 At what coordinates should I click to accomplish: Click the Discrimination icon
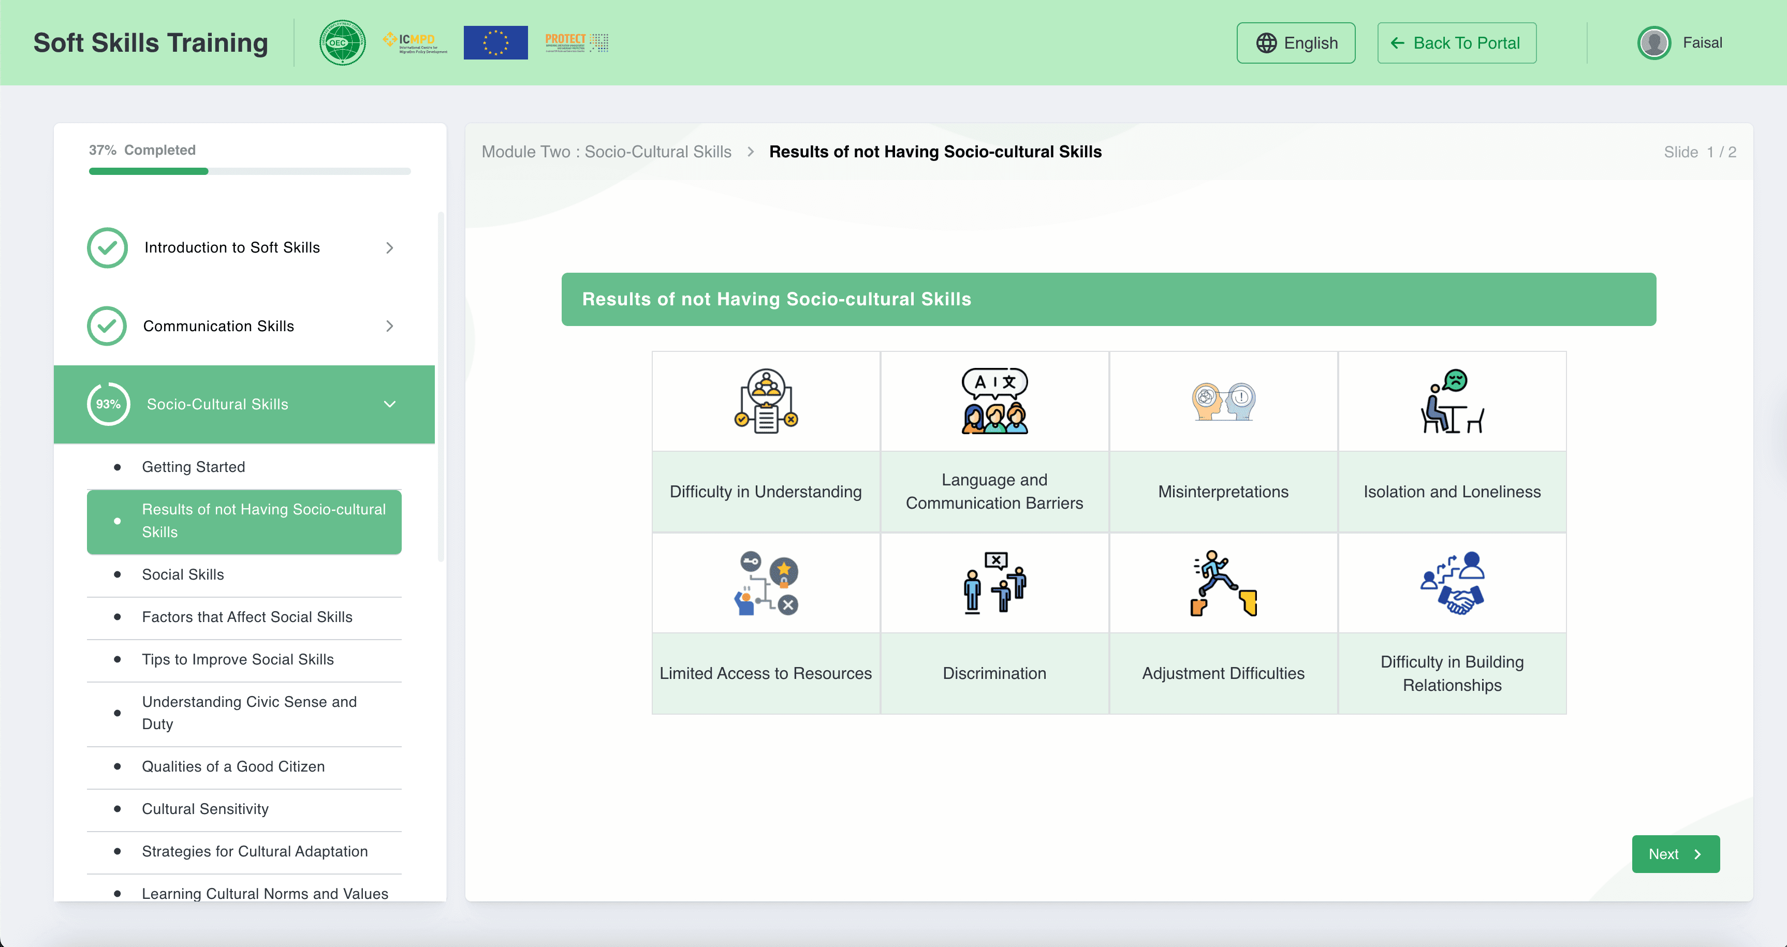995,583
